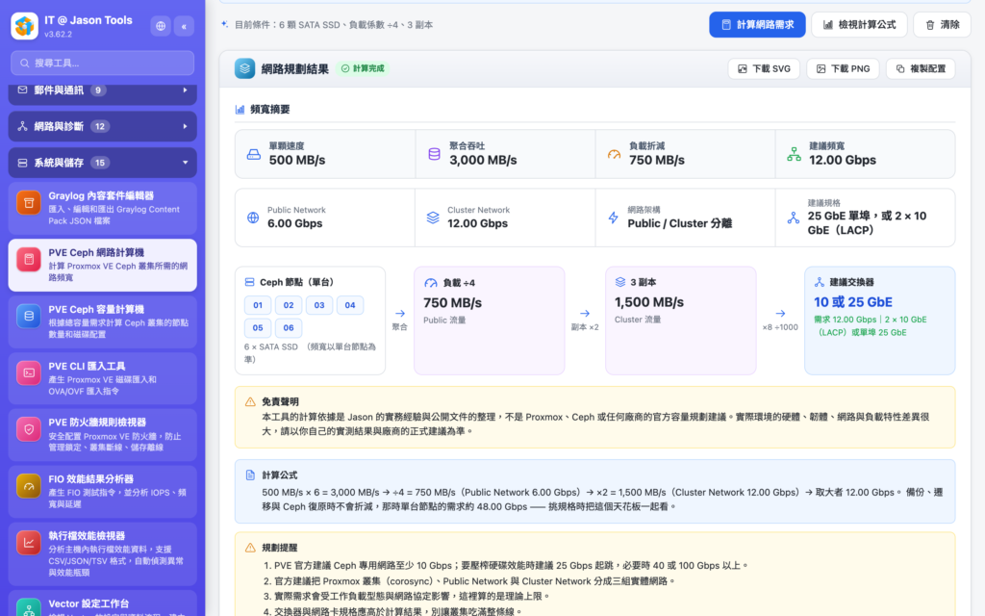
Task: Select Ceph node 05
Action: pos(258,327)
